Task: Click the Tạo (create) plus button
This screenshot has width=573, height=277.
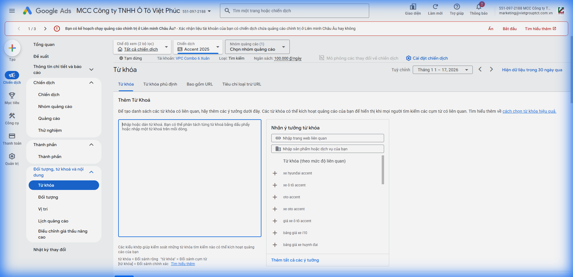Action: (x=12, y=48)
